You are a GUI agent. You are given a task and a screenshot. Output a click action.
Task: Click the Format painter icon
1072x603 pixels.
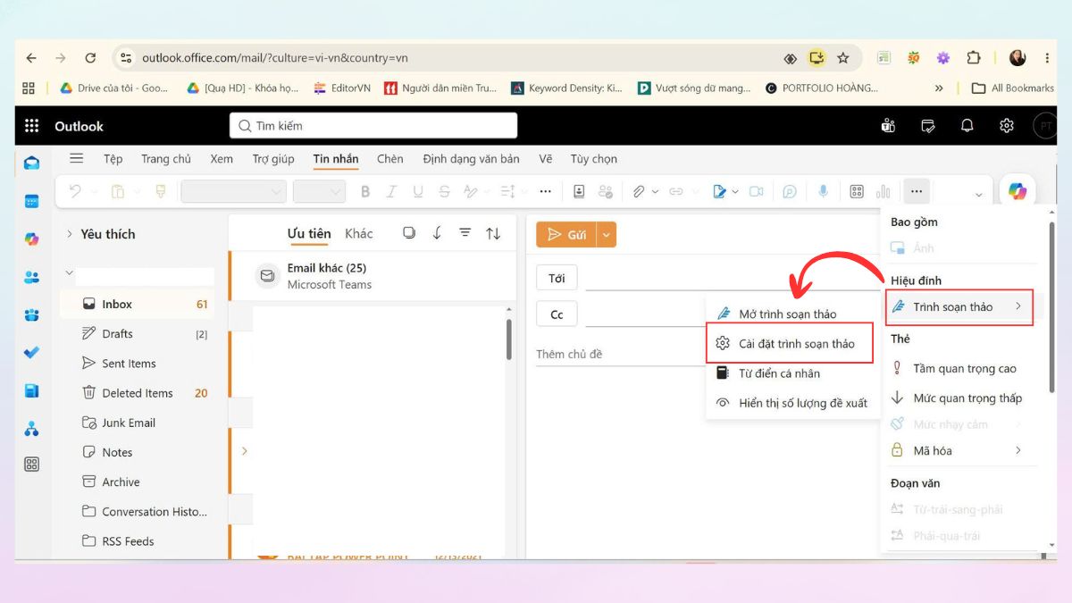coord(161,191)
